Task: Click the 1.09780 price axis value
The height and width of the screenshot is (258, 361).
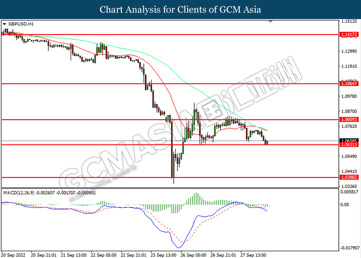Action: [x=349, y=96]
